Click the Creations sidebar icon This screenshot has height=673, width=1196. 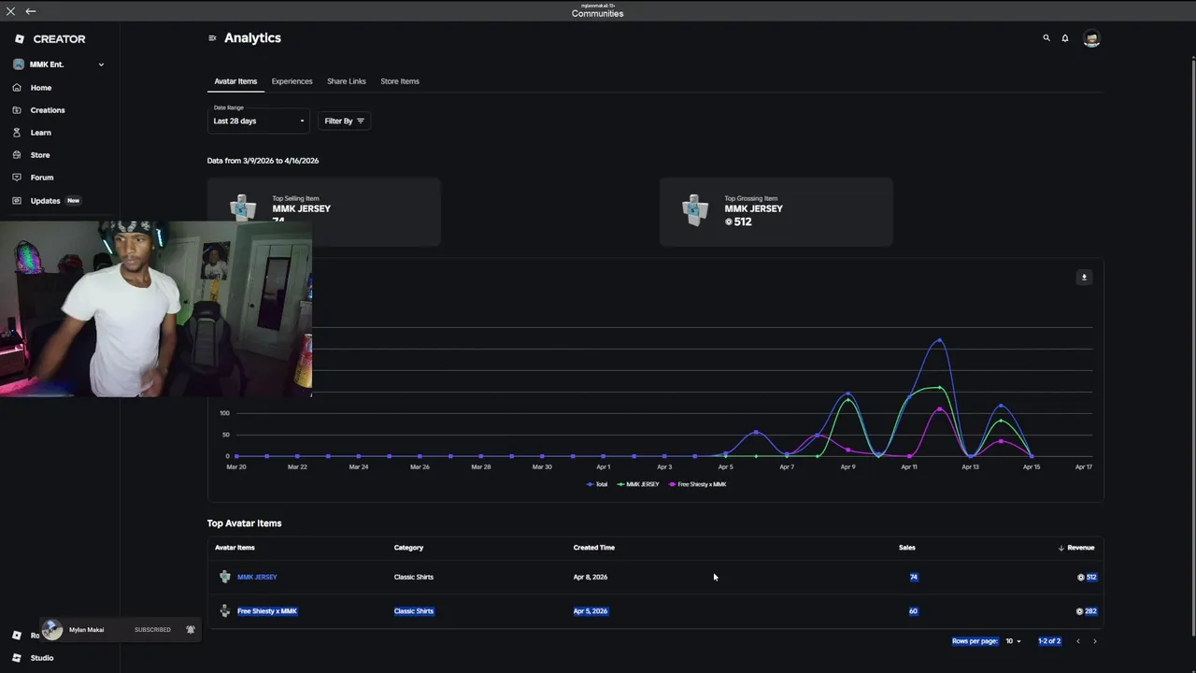click(x=17, y=110)
